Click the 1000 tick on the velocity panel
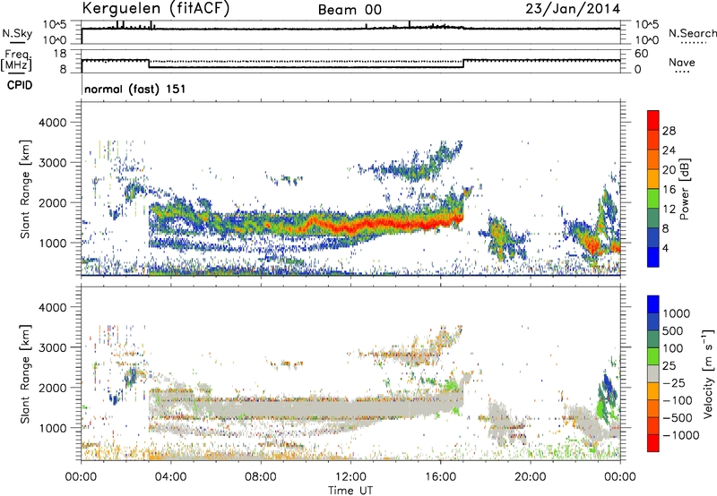The image size is (717, 496). (52, 428)
